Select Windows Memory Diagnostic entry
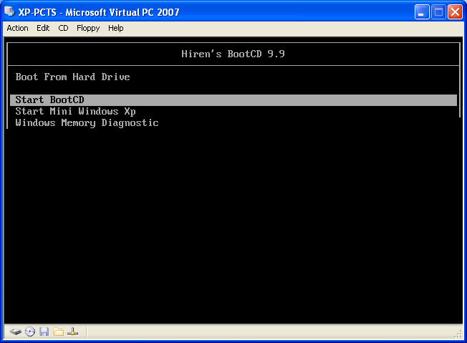Image resolution: width=467 pixels, height=343 pixels. coord(87,122)
